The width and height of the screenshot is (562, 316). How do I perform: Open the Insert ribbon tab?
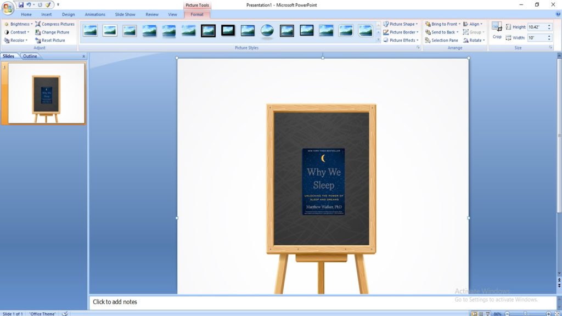(46, 14)
